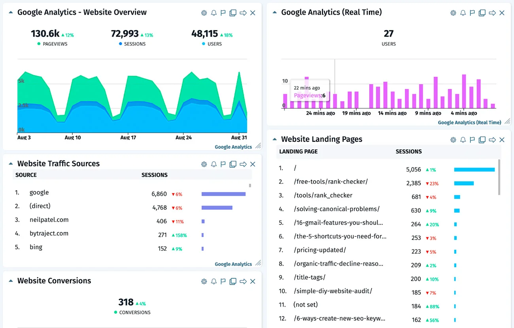Click copy icon on Google Analytics Real Time
The image size is (514, 328).
click(x=482, y=13)
